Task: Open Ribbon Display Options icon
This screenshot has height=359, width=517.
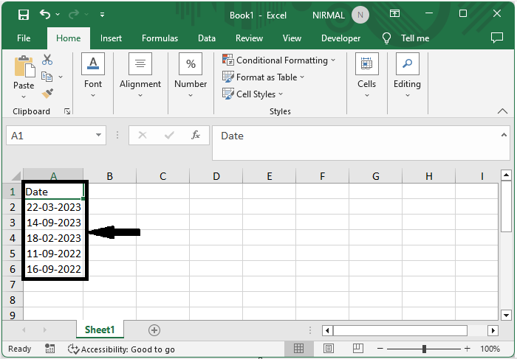Action: pyautogui.click(x=394, y=13)
